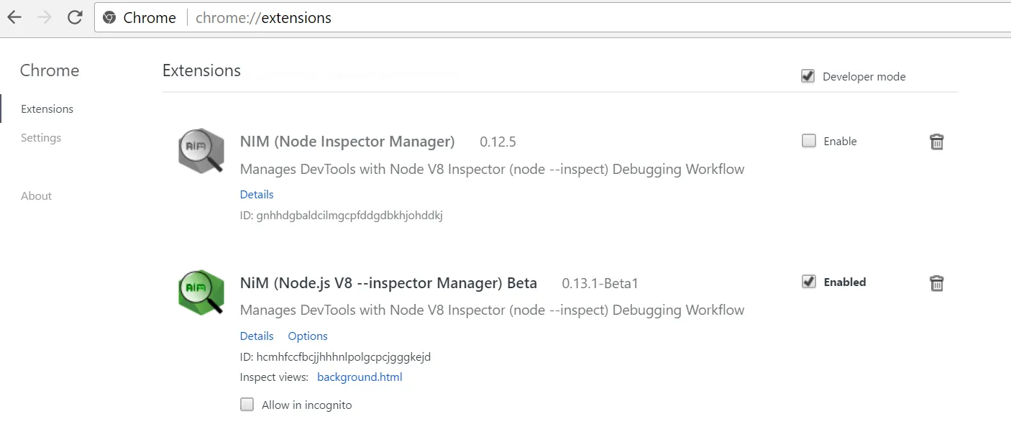This screenshot has height=447, width=1011.
Task: Click the ID hcmhfccfbcjjhhhnlpolgcpcjgggkejd text
Action: pos(336,357)
